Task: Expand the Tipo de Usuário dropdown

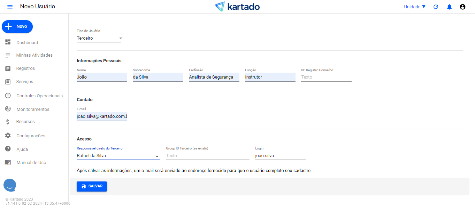Action: (99, 38)
